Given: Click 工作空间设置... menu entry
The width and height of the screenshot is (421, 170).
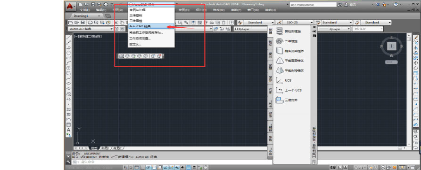Looking at the screenshot, I should [x=151, y=39].
